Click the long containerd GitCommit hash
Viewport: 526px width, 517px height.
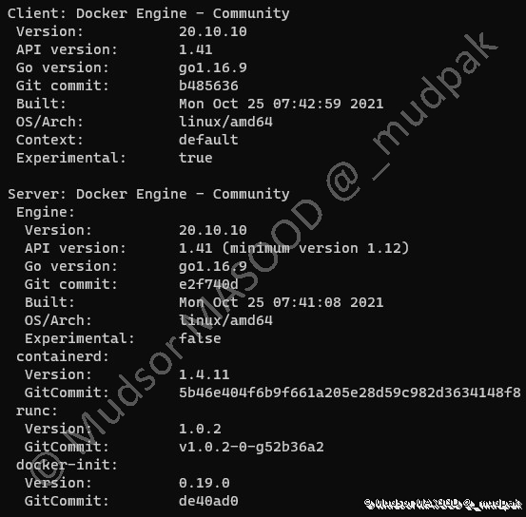[349, 393]
